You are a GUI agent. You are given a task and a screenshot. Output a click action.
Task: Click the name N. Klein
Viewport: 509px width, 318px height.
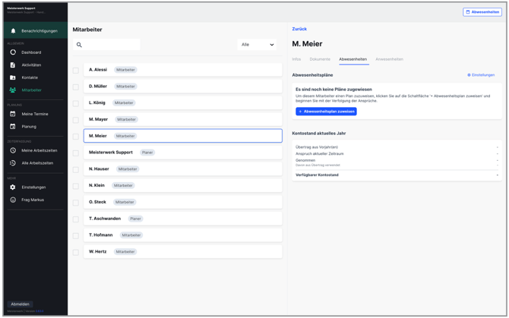[96, 185]
